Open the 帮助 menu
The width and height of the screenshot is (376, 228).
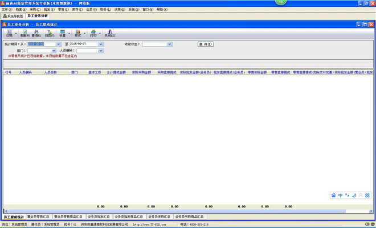click(x=162, y=10)
